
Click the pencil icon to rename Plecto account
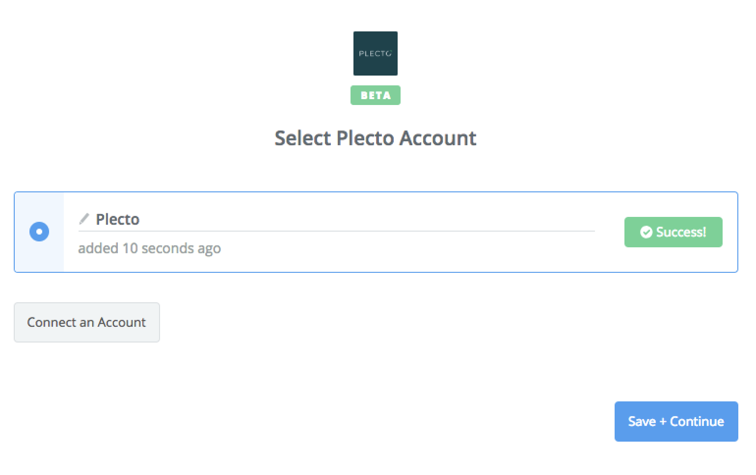click(x=84, y=219)
